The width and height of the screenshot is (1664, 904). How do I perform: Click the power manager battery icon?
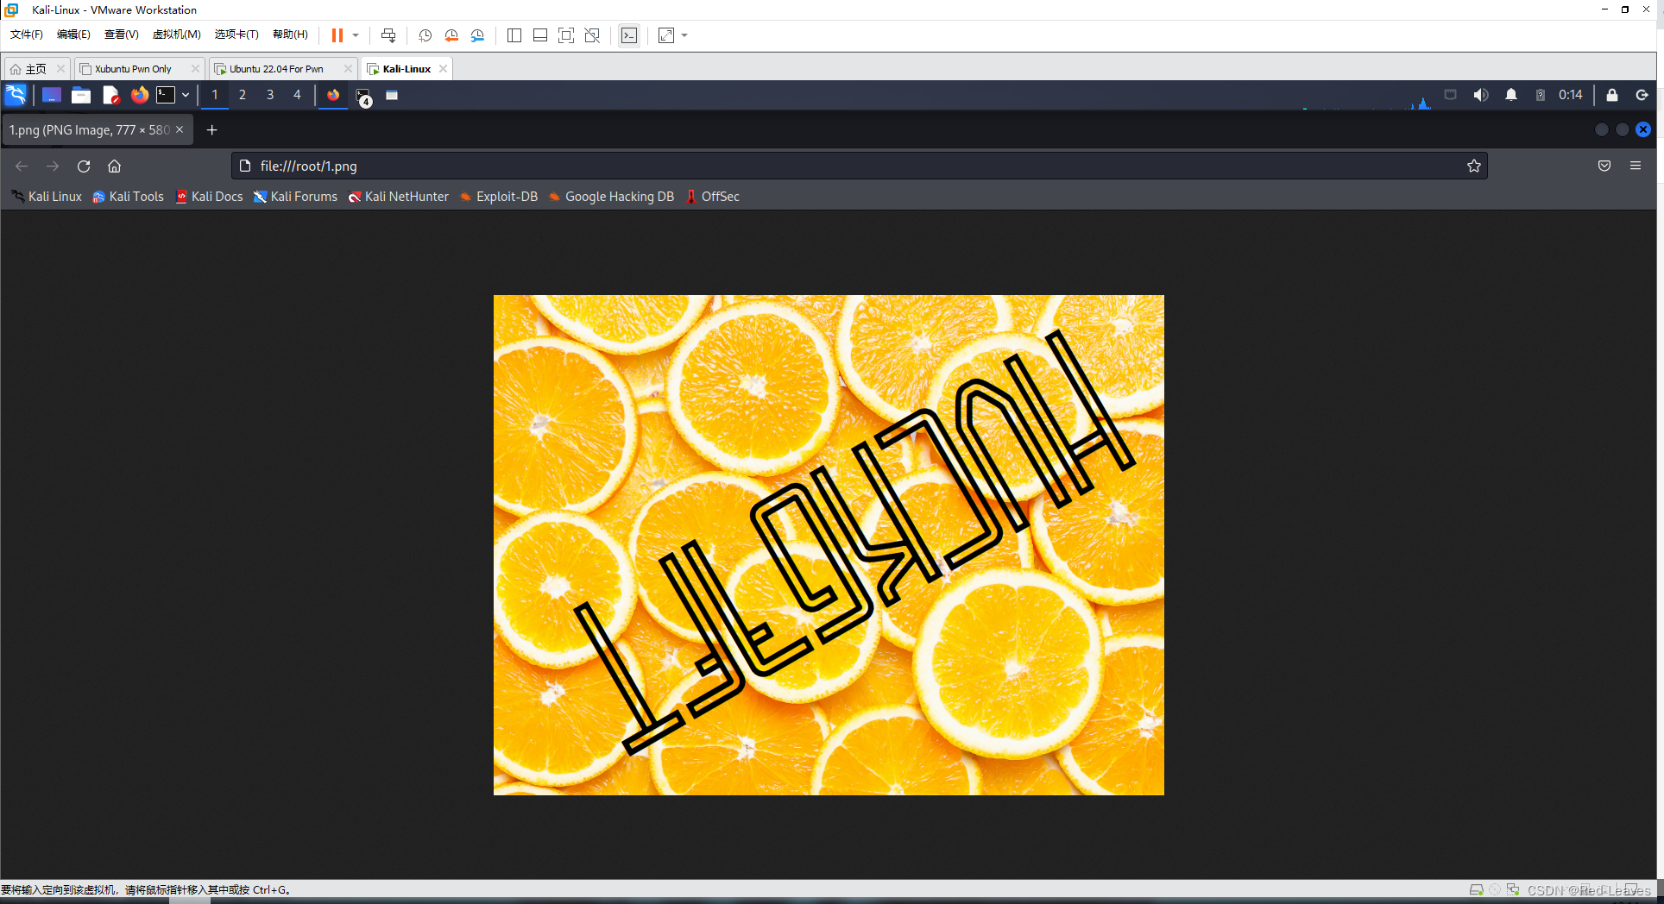click(1541, 95)
